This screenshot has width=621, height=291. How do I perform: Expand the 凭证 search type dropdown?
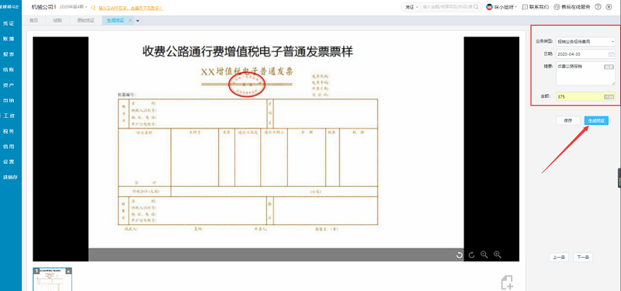click(x=411, y=7)
